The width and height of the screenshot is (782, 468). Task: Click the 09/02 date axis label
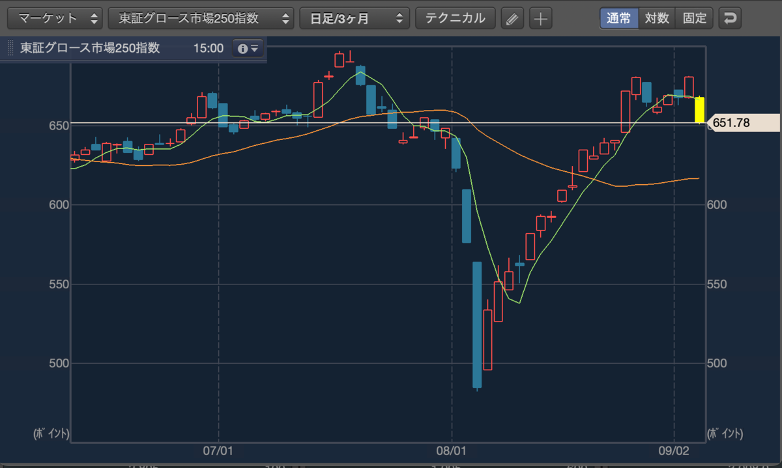tap(673, 449)
